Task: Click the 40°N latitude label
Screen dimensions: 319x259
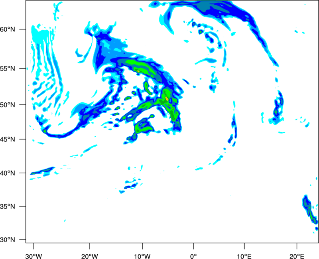Action: (8, 173)
